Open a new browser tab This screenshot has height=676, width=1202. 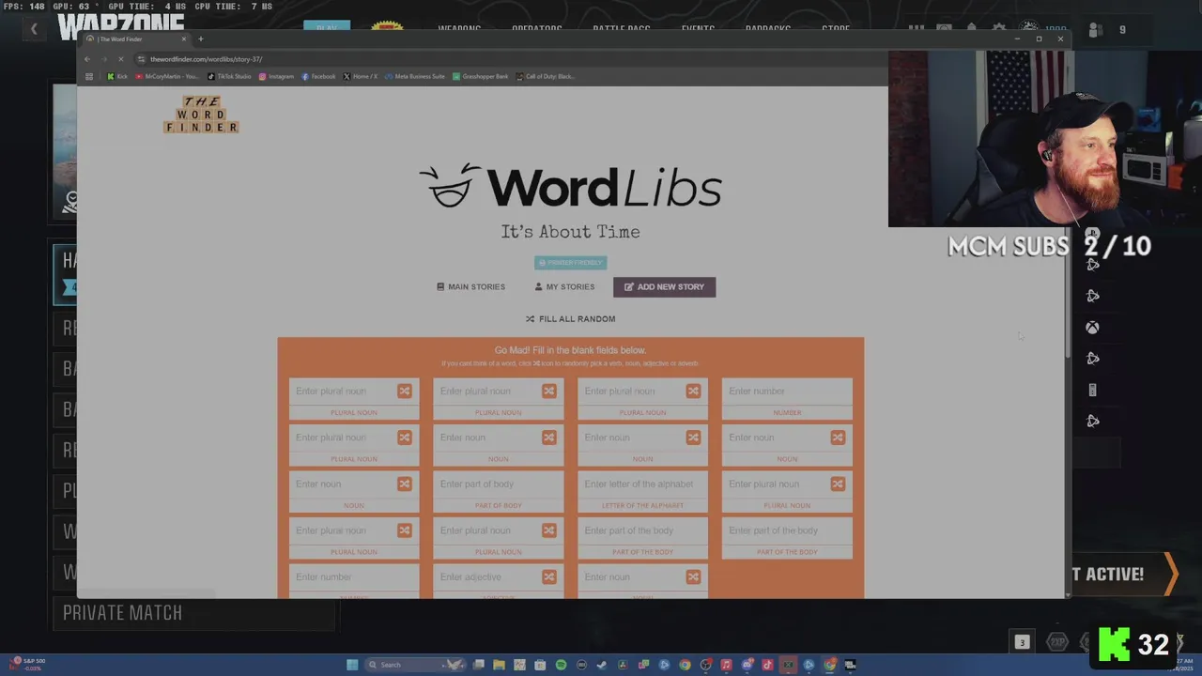(x=200, y=38)
